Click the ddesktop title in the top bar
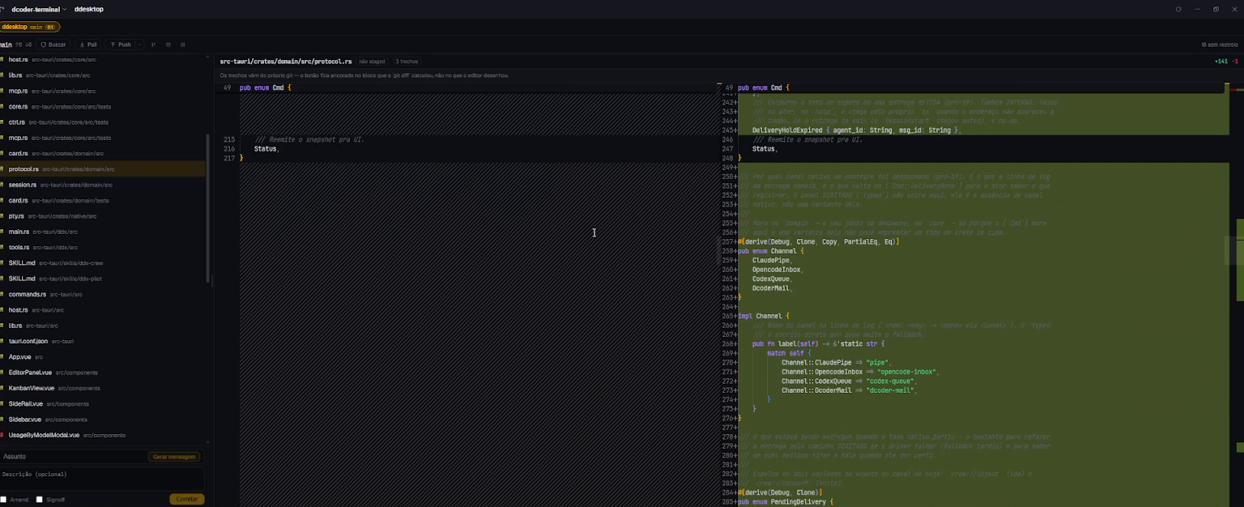This screenshot has height=507, width=1244. pyautogui.click(x=88, y=9)
